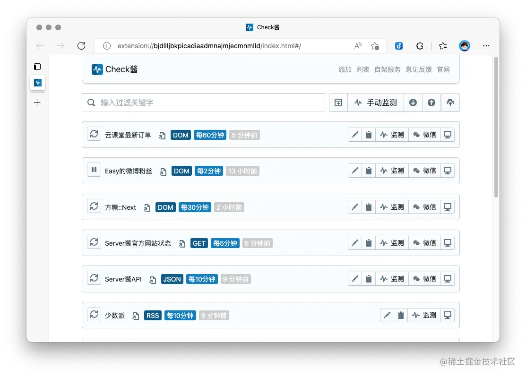The height and width of the screenshot is (377, 526).
Task: Focus the 输入过滤关键字 filter field
Action: click(x=203, y=103)
